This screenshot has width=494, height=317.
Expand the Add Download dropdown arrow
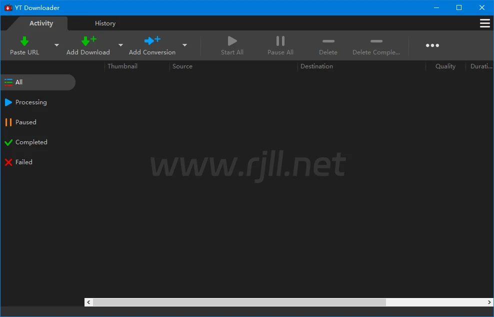(x=120, y=45)
